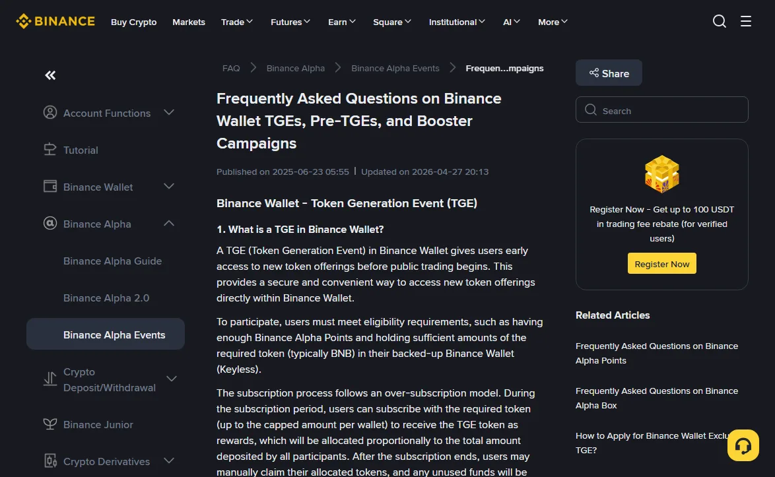Image resolution: width=775 pixels, height=477 pixels.
Task: Click the 'Binance Wallet - Token Generation Event (TGE)' heading
Action: pos(347,203)
